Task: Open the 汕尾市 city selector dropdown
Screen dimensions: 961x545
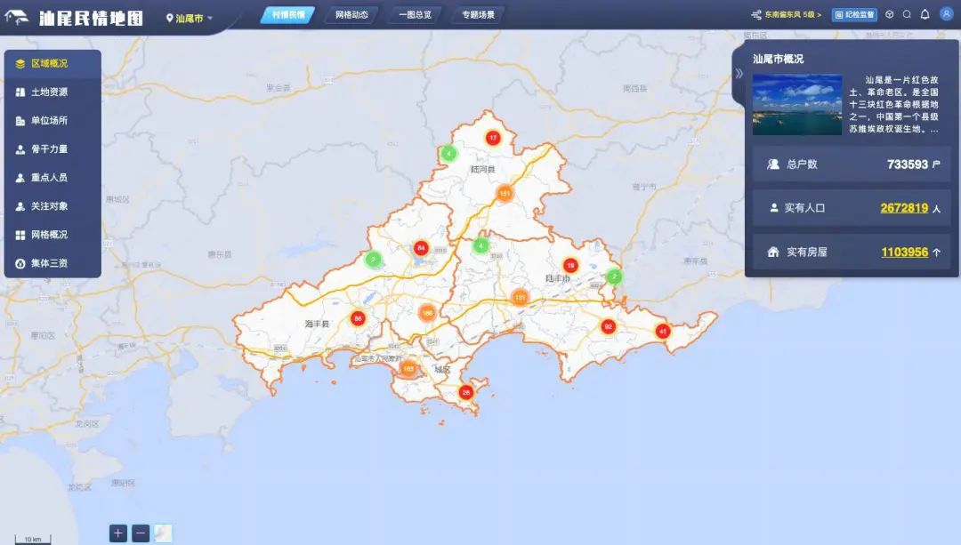Action: click(190, 18)
